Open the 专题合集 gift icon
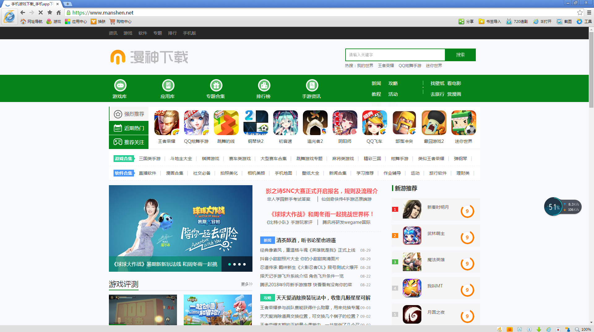594x332 pixels. point(216,85)
